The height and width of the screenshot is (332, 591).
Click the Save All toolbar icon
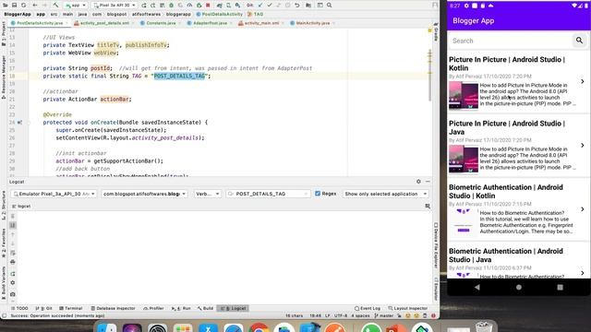point(15,6)
